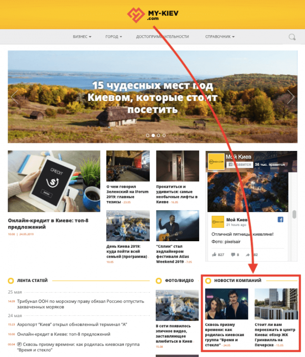Click the Facebook widget scrollbar handle
This screenshot has width=305, height=357.
[x=294, y=214]
